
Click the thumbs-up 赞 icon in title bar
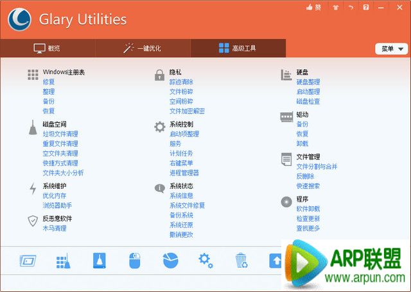(x=313, y=7)
